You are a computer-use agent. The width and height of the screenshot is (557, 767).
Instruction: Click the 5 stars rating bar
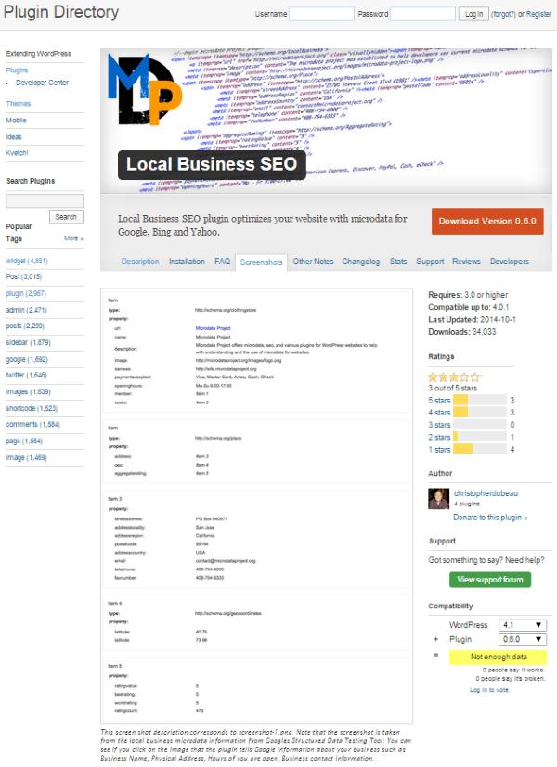(x=480, y=400)
